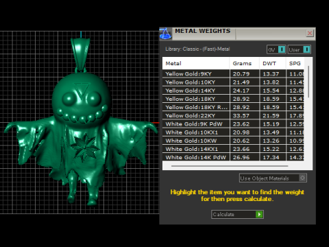Viewport: 329px width, 247px height.
Task: Click the 15.19 DWT value
Action: pyautogui.click(x=271, y=124)
